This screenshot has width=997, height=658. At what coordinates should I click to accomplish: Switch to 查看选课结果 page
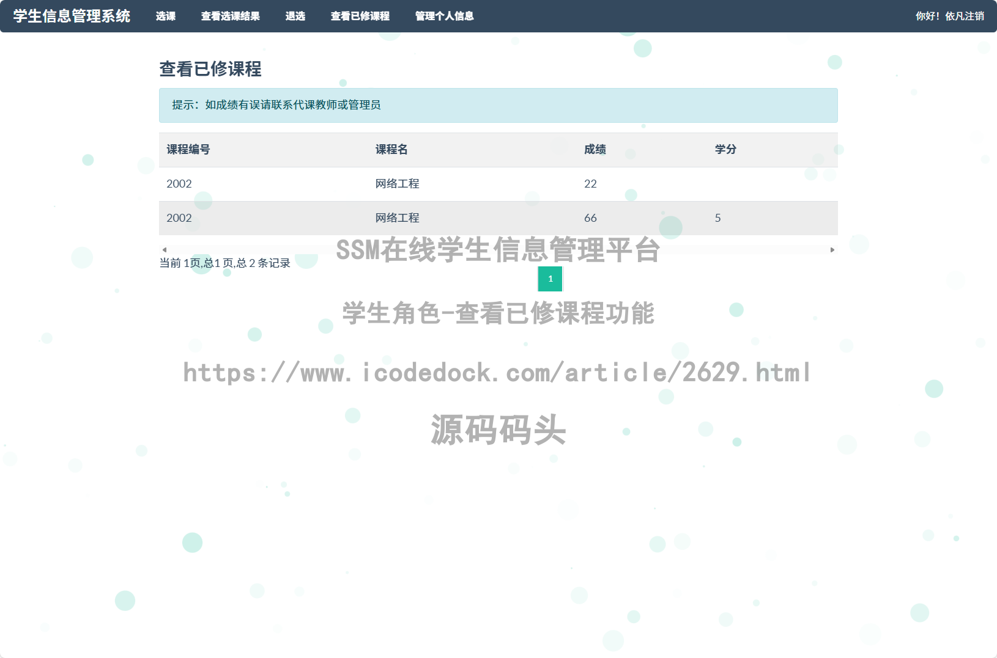[x=231, y=16]
